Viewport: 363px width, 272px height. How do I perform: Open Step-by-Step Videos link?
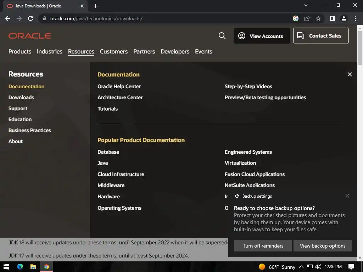pyautogui.click(x=248, y=86)
